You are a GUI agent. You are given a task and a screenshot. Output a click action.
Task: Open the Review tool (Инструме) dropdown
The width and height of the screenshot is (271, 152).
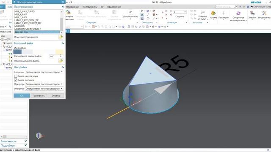[x=44, y=89]
